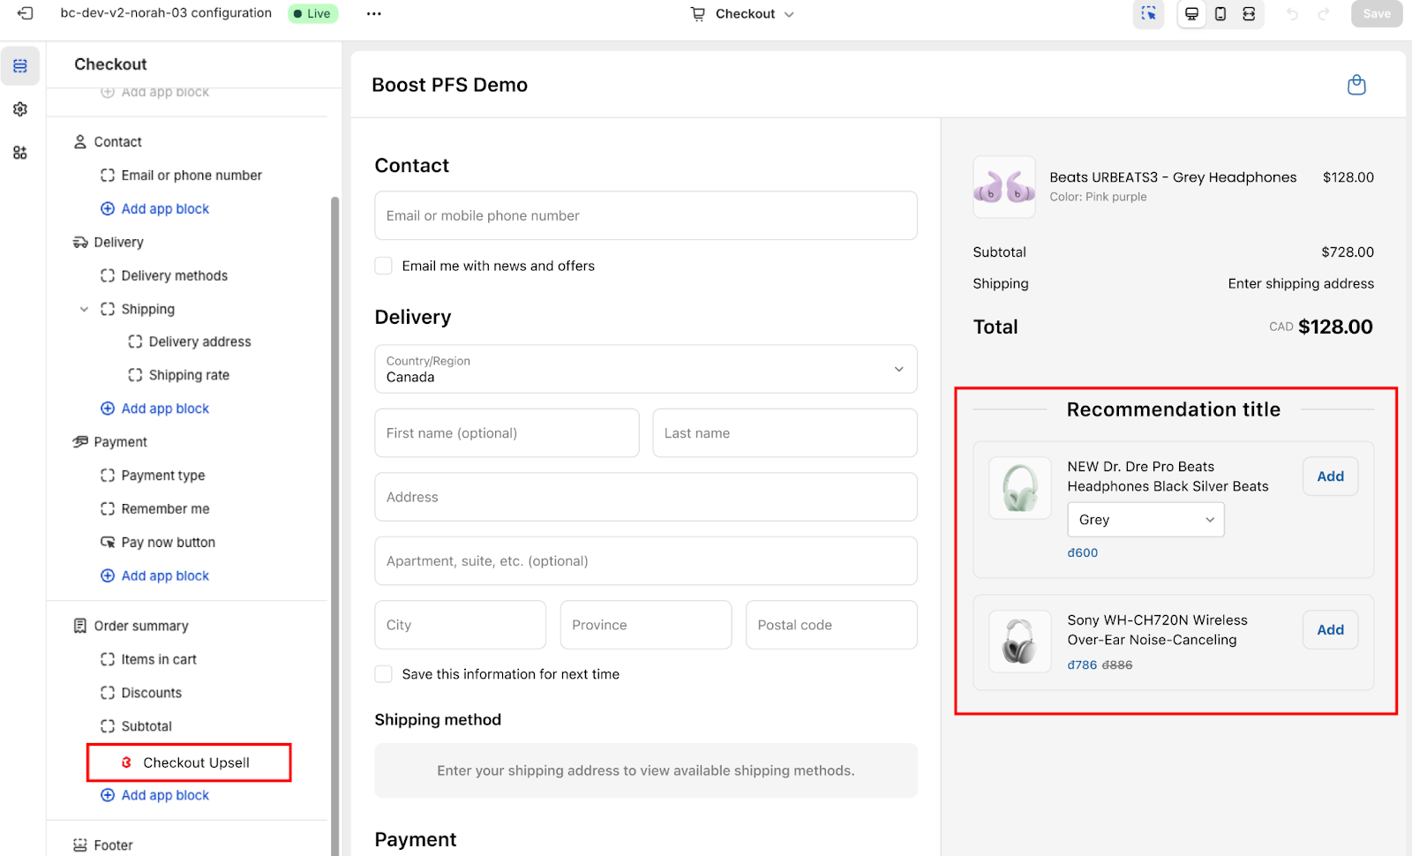Select Payment type block
The height and width of the screenshot is (856, 1412).
(x=163, y=476)
